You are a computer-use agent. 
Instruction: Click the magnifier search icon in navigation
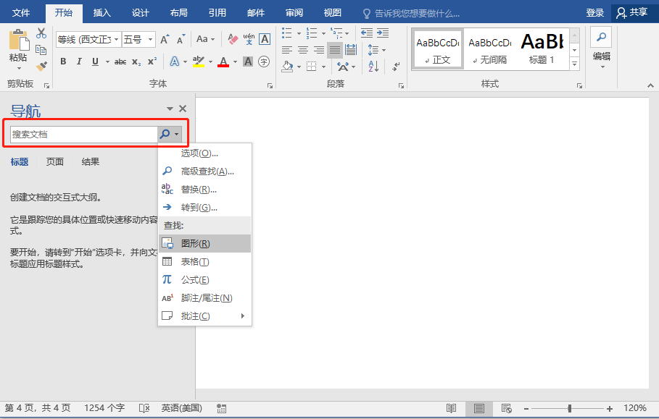click(165, 134)
